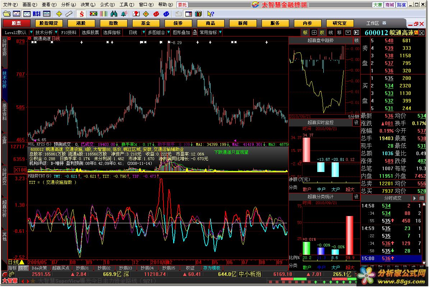Click the 大赛 button in title bar

[378, 5]
